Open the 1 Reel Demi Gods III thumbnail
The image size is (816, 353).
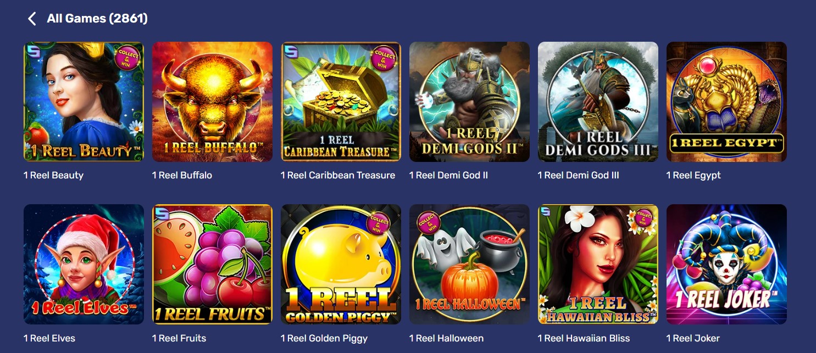[x=598, y=102]
